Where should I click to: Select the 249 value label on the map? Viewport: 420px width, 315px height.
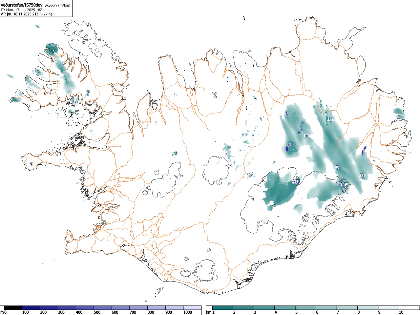click(x=343, y=184)
